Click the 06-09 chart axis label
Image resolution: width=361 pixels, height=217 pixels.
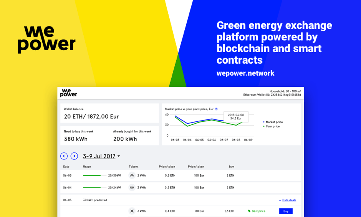248,140
